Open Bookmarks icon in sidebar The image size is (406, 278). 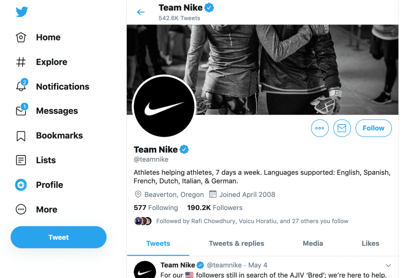[x=21, y=136]
